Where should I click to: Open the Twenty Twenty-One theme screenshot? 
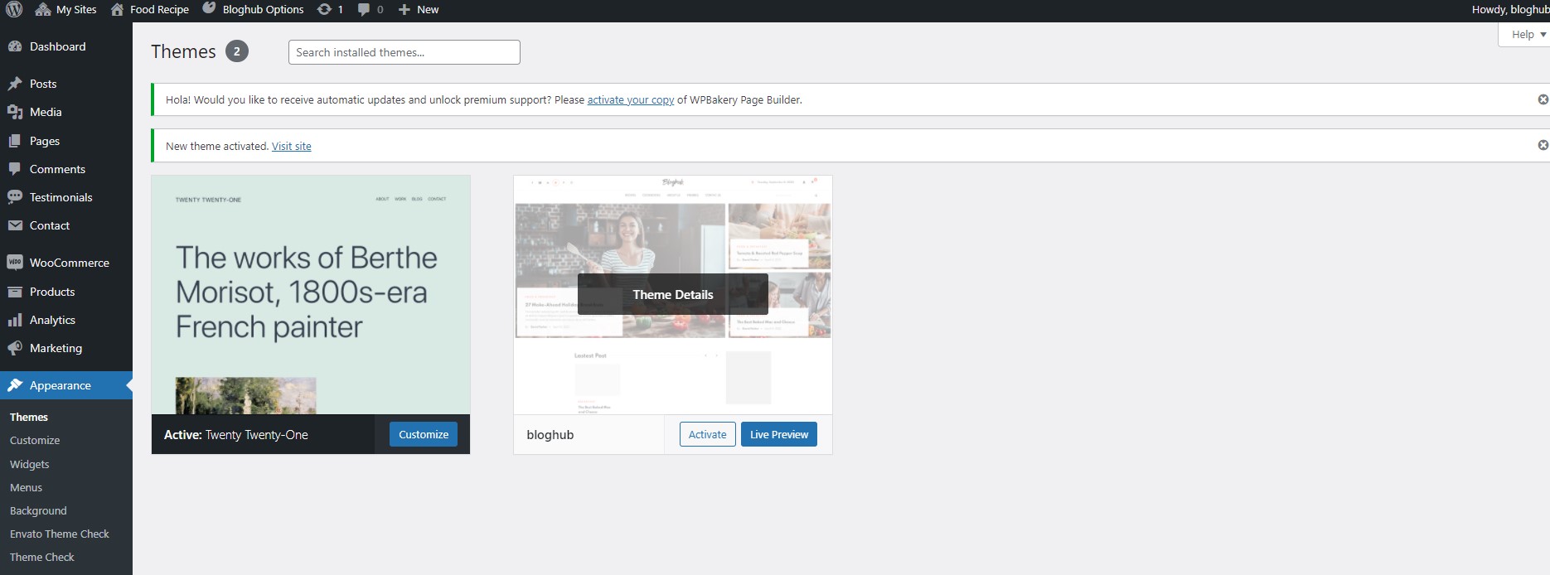(x=311, y=295)
